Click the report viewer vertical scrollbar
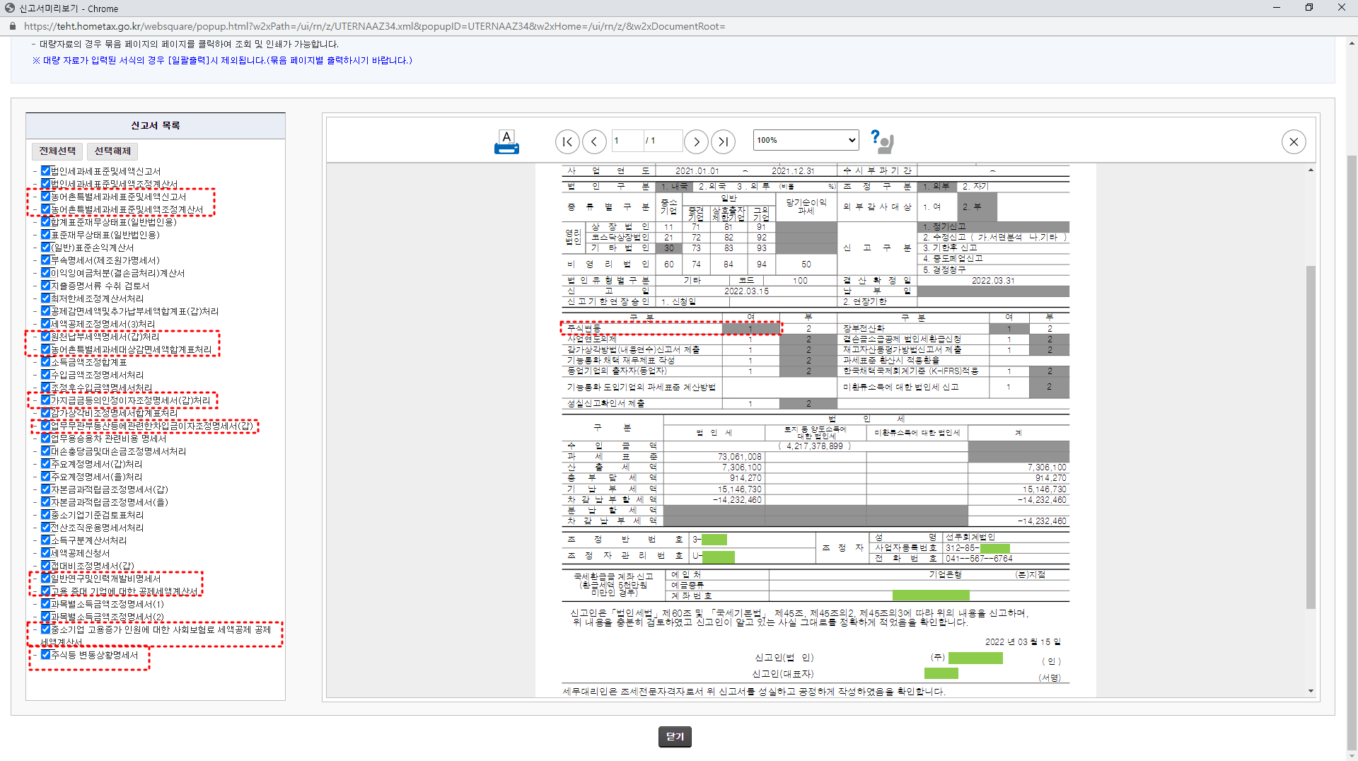Viewport: 1358px width, 761px height. click(x=1311, y=437)
